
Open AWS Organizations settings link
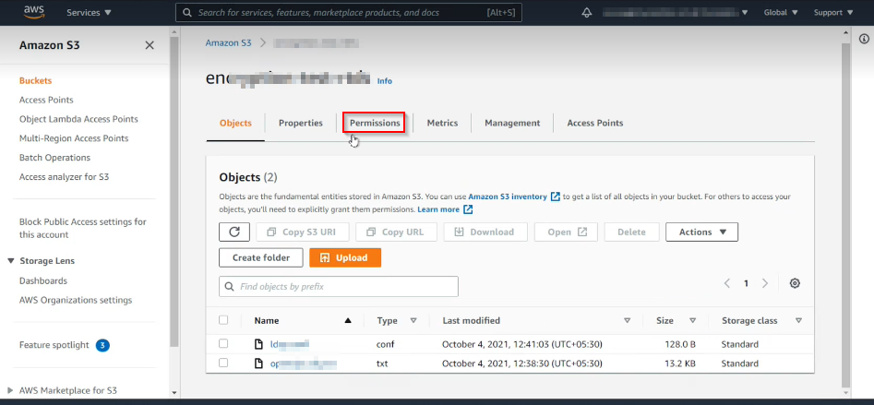click(76, 300)
